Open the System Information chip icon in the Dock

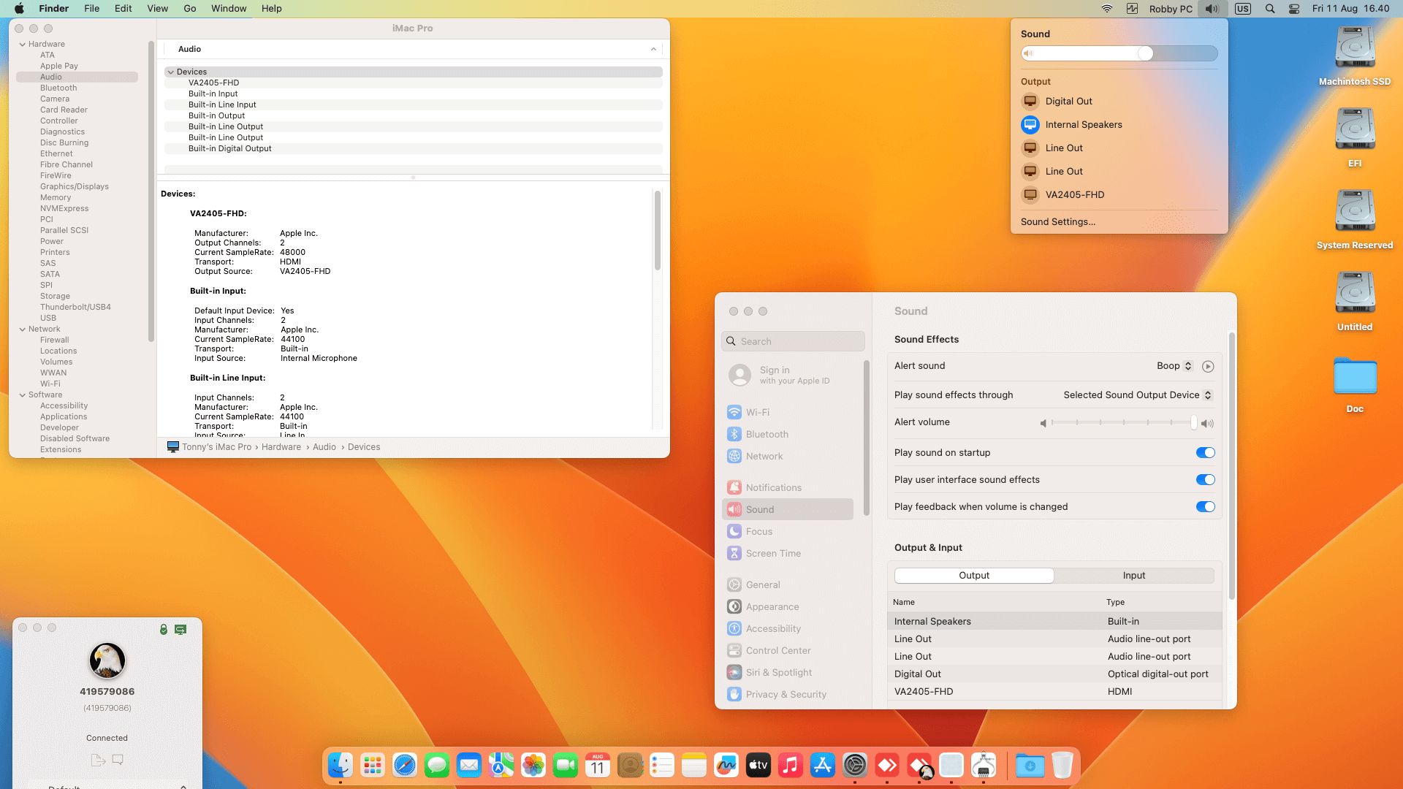pyautogui.click(x=984, y=765)
